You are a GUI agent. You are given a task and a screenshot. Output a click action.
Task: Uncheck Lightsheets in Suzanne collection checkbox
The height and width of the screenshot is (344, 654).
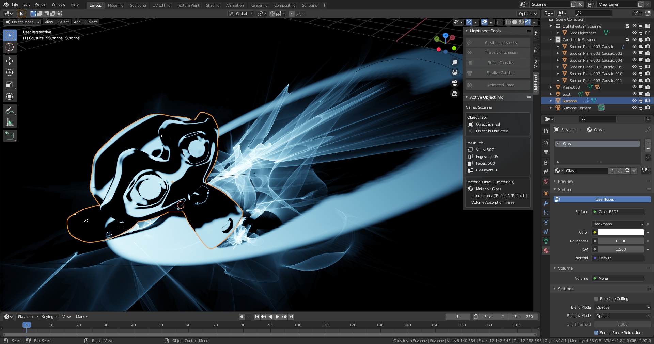[x=627, y=26]
